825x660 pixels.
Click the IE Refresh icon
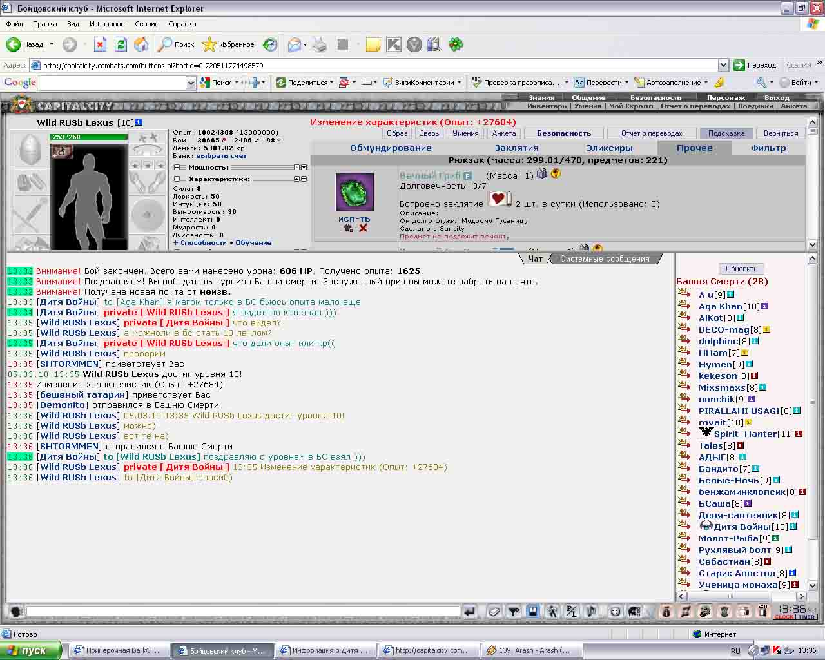121,44
